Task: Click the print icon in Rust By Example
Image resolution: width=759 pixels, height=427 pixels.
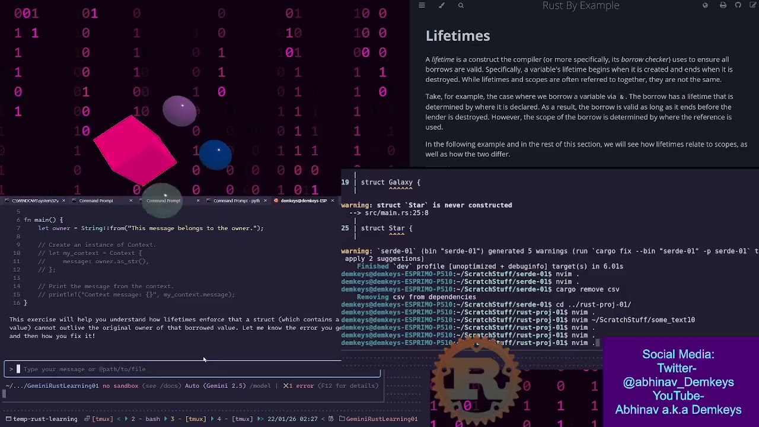Action: tap(723, 5)
